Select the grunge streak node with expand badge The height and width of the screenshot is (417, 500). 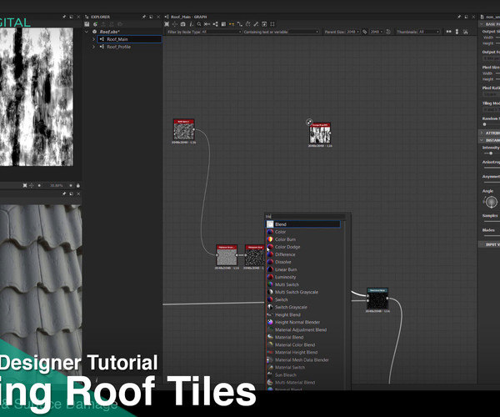(x=320, y=133)
